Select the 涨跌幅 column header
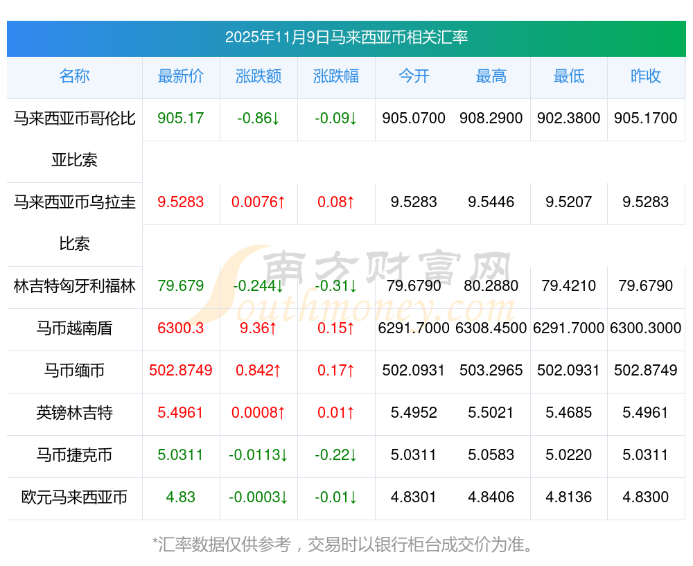 [336, 77]
